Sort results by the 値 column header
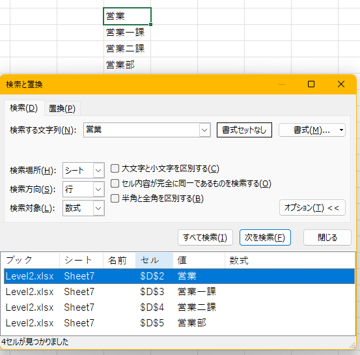Viewport: 360px width, 355px height. 199,261
